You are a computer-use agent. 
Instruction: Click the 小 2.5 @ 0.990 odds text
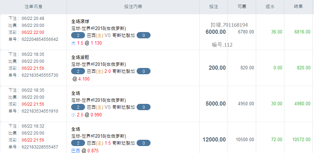(x=86, y=115)
